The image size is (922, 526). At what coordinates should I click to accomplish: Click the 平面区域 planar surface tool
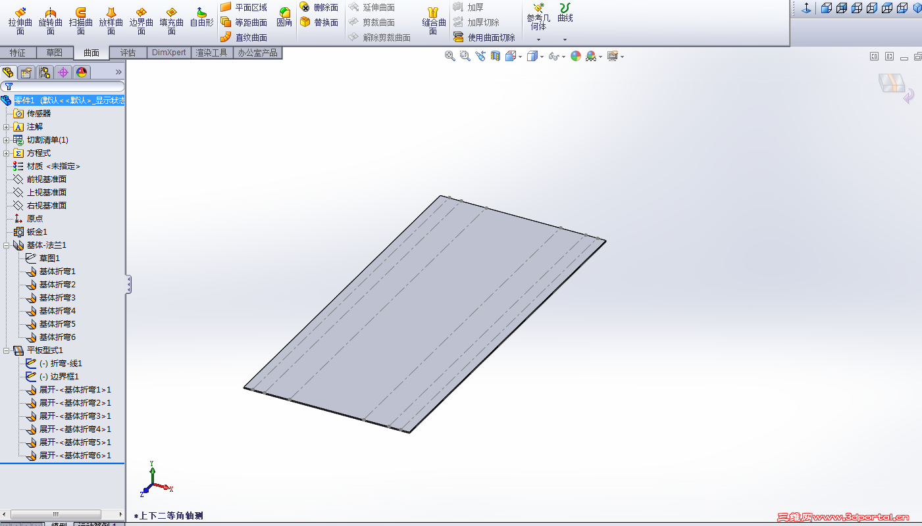click(244, 7)
